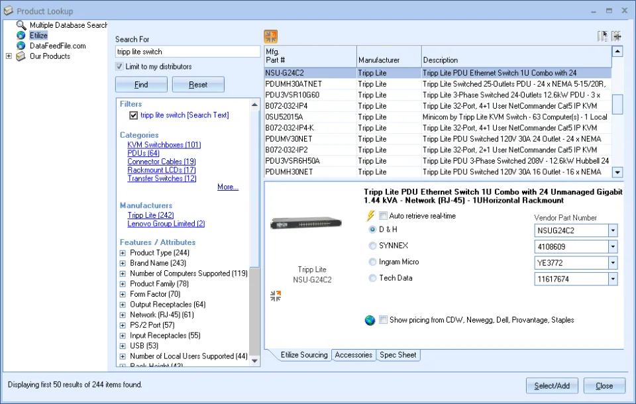636x404 pixels.
Task: Click the filters panel scroll down arrow
Action: [x=254, y=360]
